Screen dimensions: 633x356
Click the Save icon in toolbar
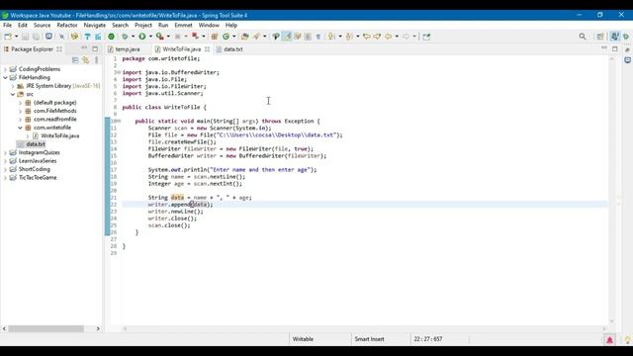point(25,37)
